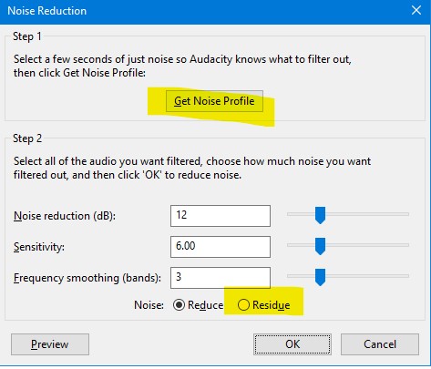The width and height of the screenshot is (431, 369).
Task: Click the Sensitivity slider thumb
Action: point(320,246)
